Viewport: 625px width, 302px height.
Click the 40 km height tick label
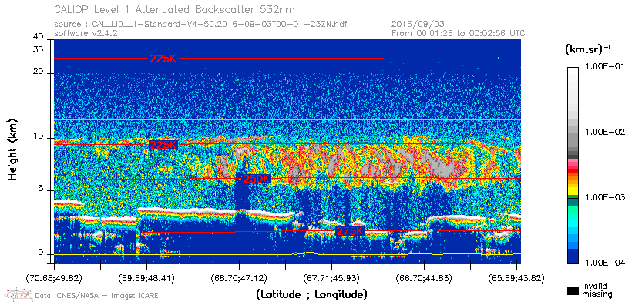tap(39, 37)
